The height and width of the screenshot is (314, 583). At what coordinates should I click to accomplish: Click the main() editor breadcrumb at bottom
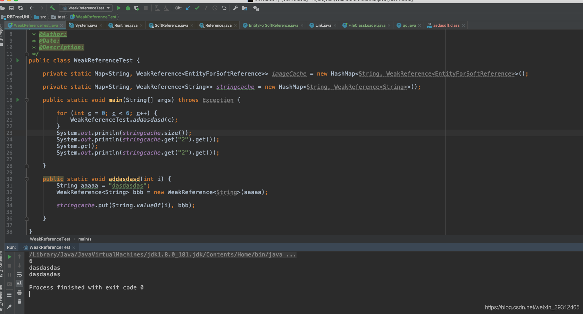click(x=85, y=239)
